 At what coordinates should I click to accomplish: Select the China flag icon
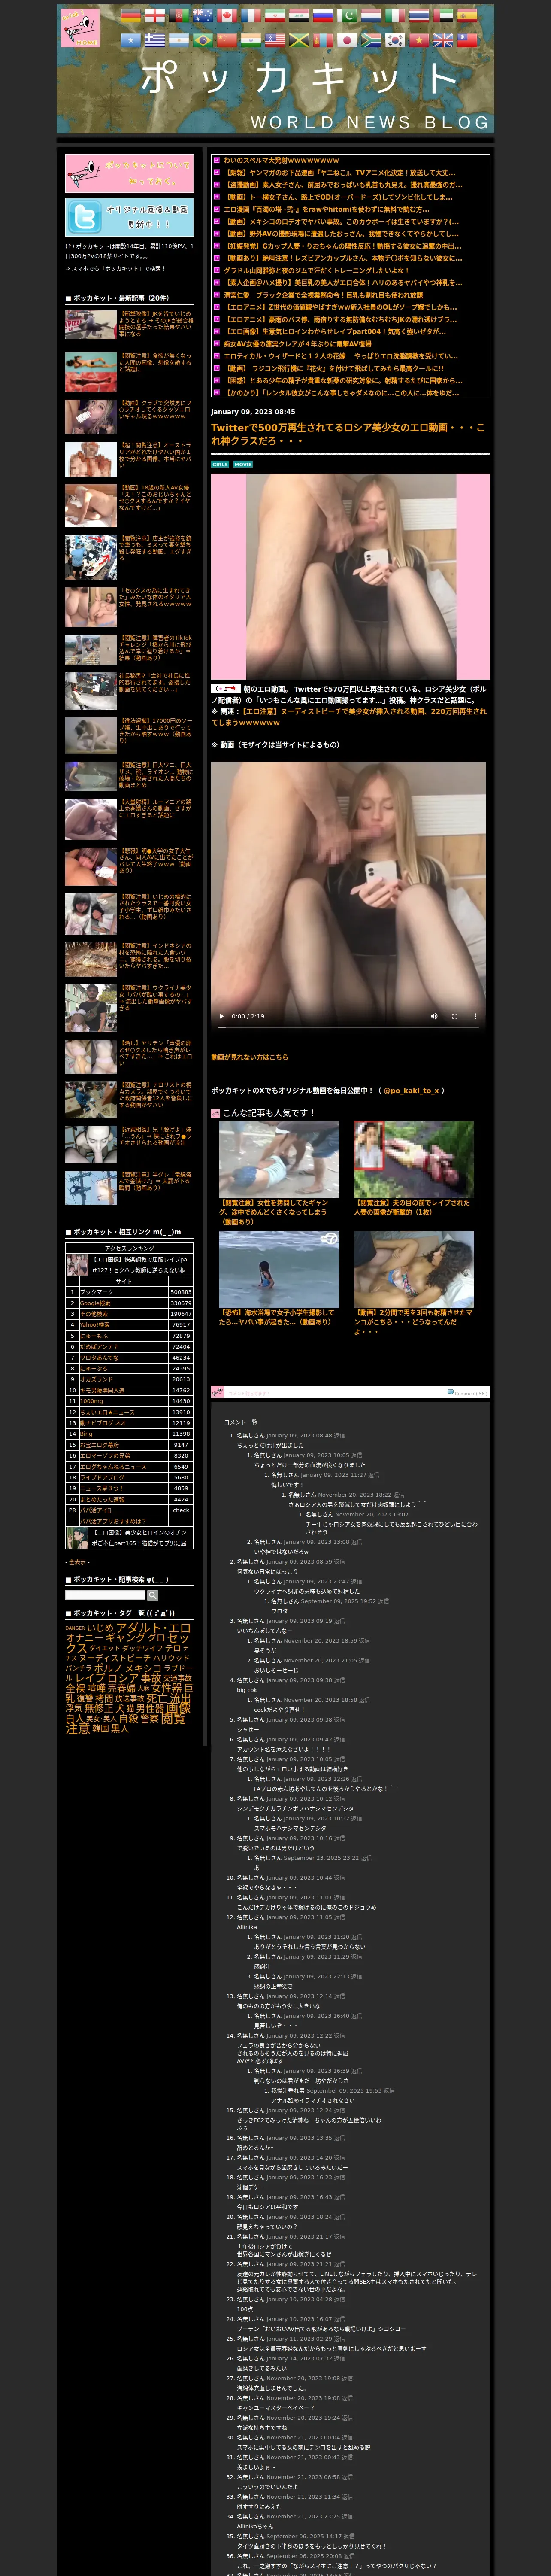(226, 40)
